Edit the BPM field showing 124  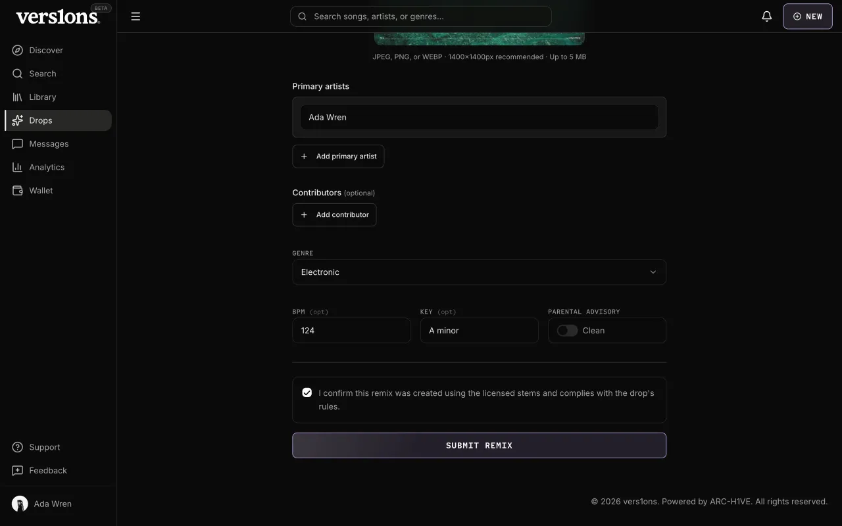tap(351, 331)
